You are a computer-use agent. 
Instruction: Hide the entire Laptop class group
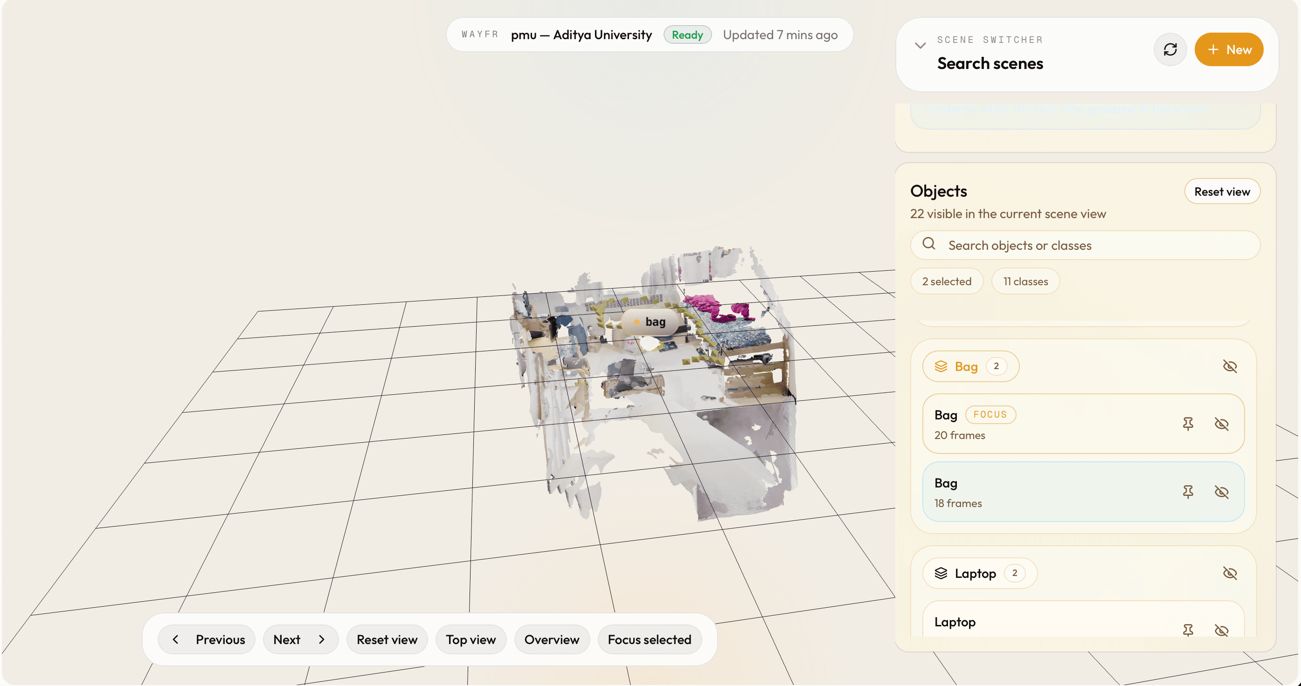[1229, 573]
